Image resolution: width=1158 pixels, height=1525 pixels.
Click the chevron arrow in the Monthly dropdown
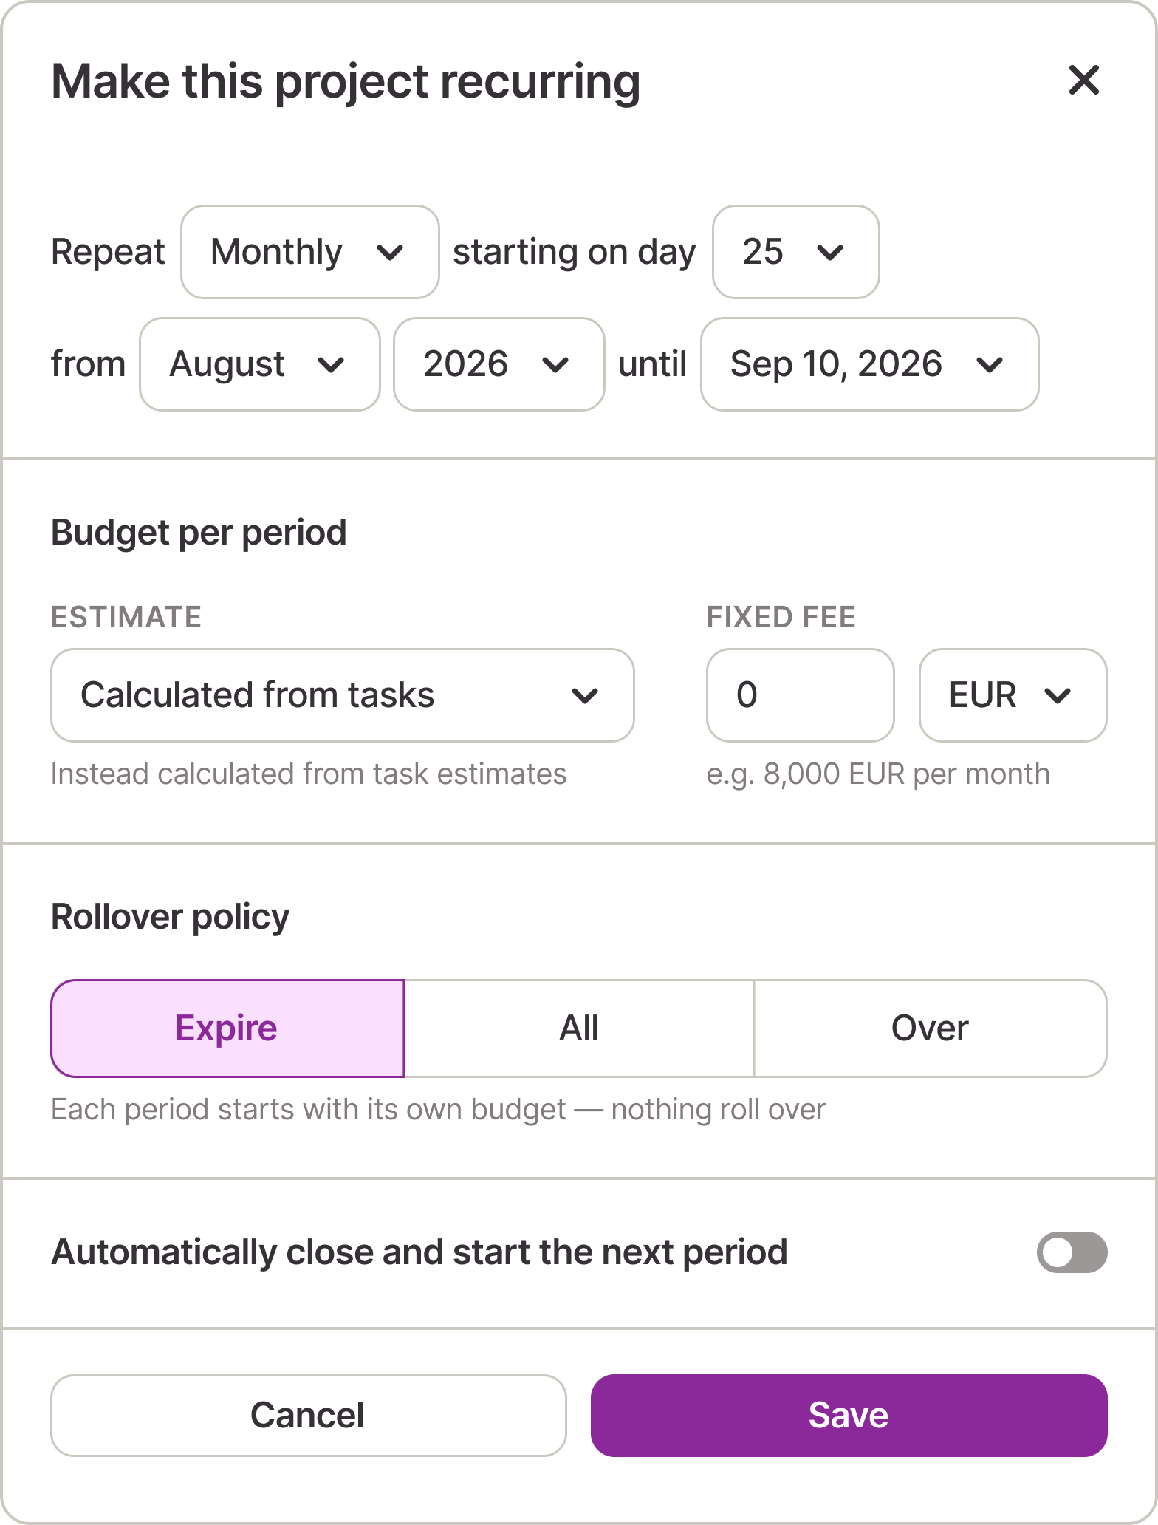pyautogui.click(x=390, y=253)
